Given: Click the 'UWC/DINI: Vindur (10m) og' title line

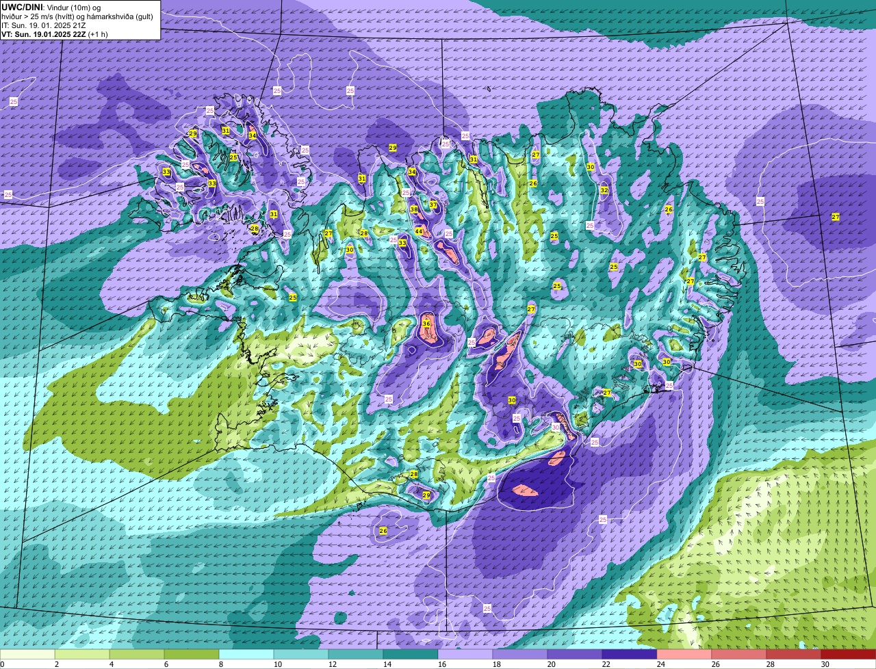Looking at the screenshot, I should (51, 8).
